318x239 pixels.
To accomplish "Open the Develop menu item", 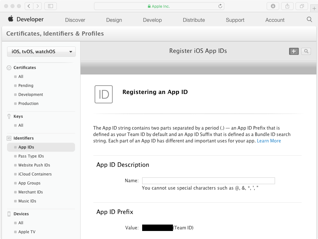I will point(152,20).
